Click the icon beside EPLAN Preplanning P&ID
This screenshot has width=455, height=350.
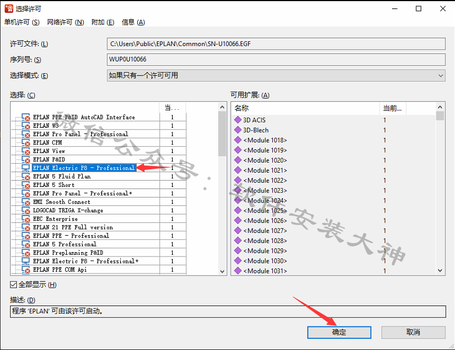tap(26, 253)
